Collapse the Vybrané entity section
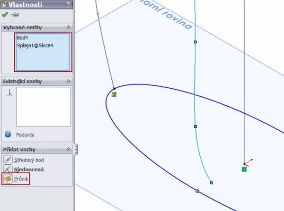The width and height of the screenshot is (284, 211). 69,28
